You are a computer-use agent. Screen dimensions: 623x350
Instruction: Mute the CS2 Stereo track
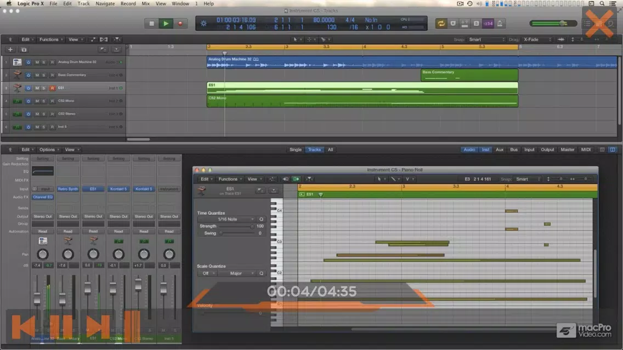coord(37,114)
